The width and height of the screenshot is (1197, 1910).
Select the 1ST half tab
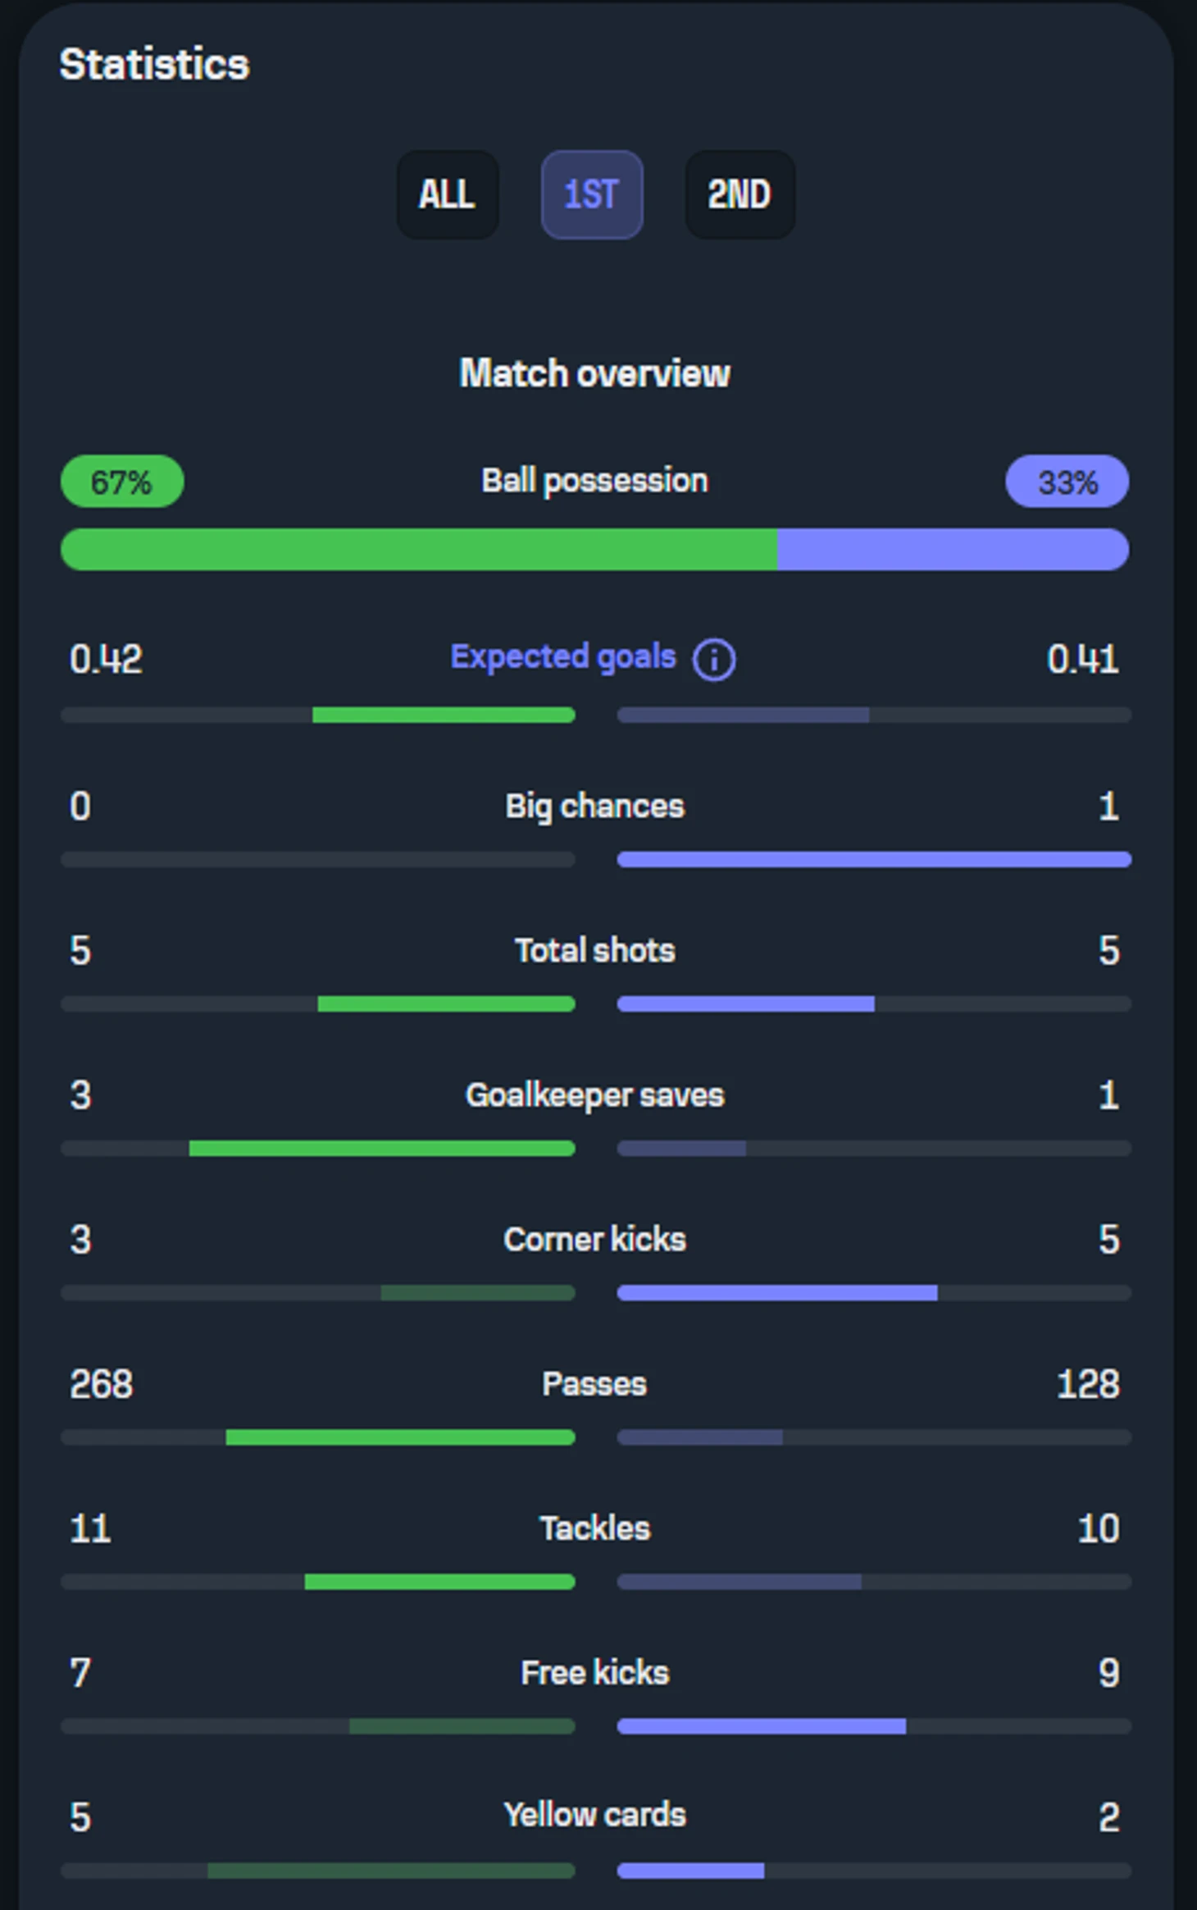pos(591,195)
